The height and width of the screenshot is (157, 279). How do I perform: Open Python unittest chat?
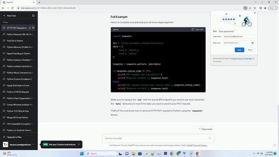(x=18, y=66)
